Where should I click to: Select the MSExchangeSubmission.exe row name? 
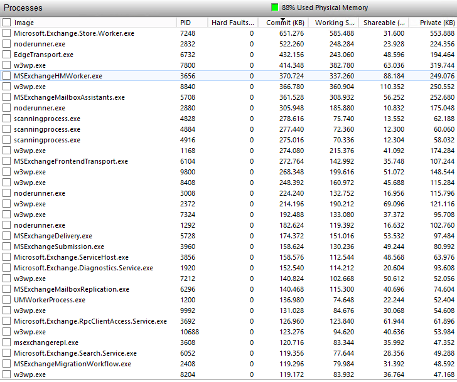tap(59, 247)
